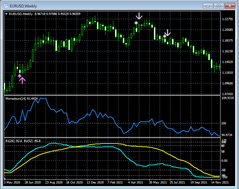The height and width of the screenshot is (189, 239).
Task: Select the pink star marker
Action: point(19,76)
